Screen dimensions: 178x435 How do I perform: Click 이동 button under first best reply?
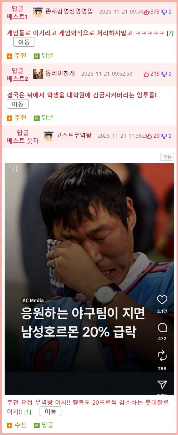tap(24, 42)
